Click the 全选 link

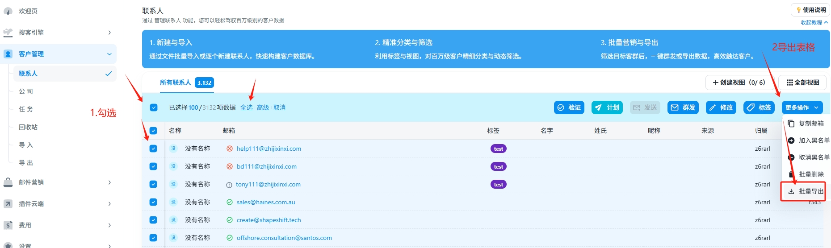[x=246, y=107]
